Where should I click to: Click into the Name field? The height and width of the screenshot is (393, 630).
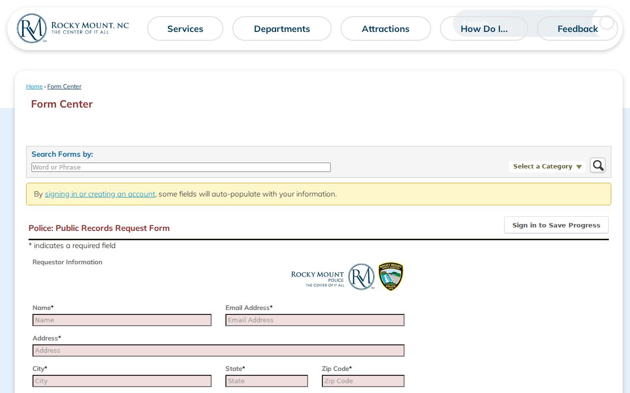pos(122,320)
